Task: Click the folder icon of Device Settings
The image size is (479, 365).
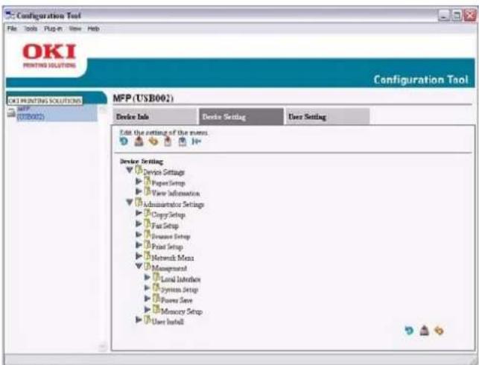Action: click(139, 170)
